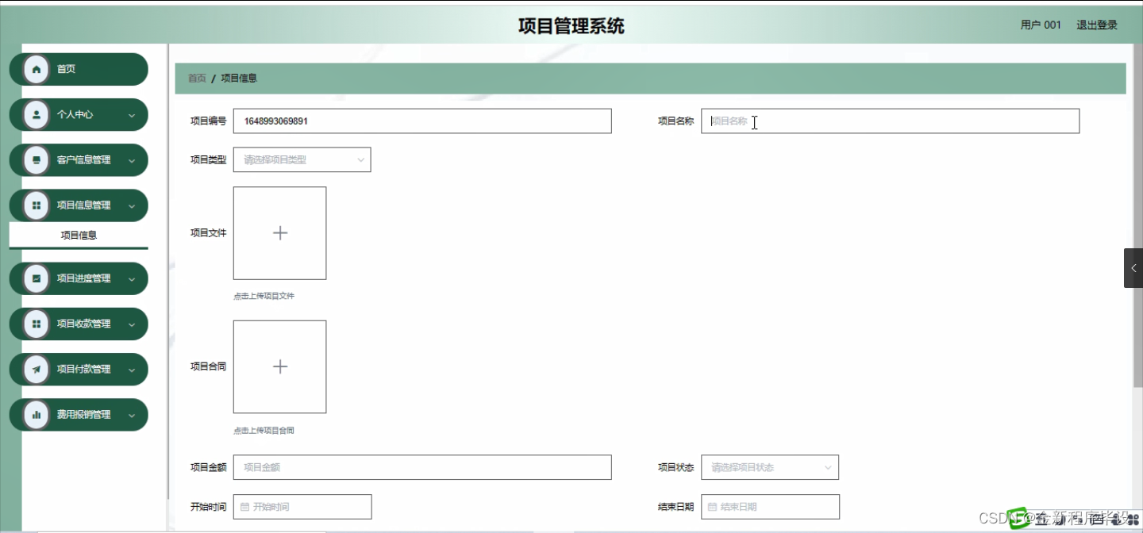Click the calendar icon in 开始时间 field
Screen dimensions: 1143x533
tap(246, 506)
